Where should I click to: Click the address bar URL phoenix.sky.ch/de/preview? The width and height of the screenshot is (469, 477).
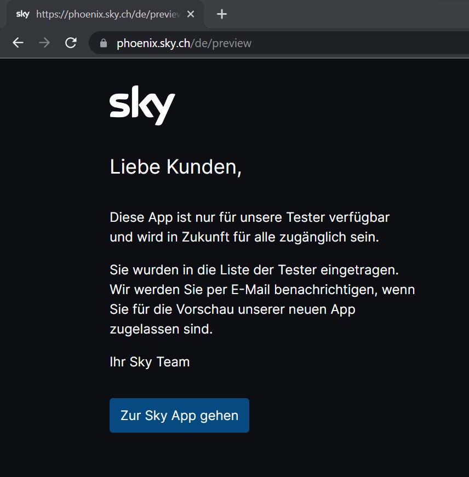(x=184, y=43)
